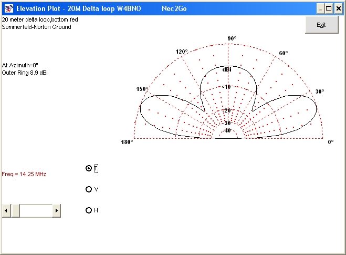Click the 90° label on the plot
This screenshot has width=346, height=255.
232,38
